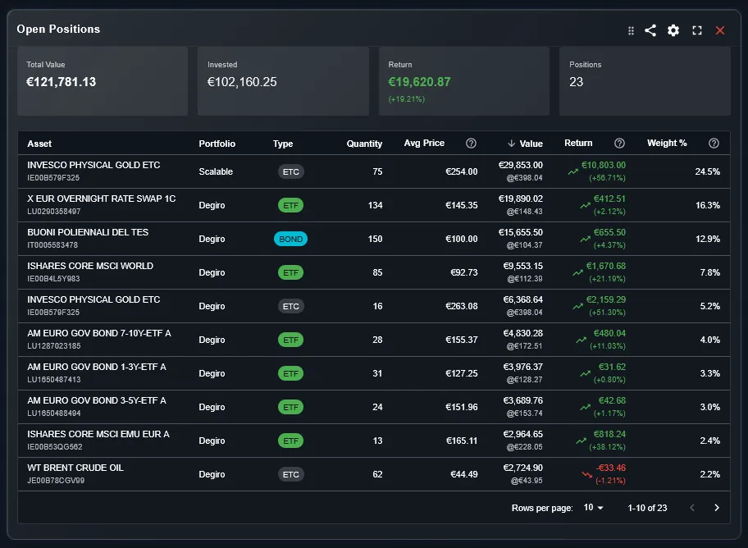This screenshot has width=748, height=548.
Task: Click the drag handle dots icon
Action: [630, 30]
